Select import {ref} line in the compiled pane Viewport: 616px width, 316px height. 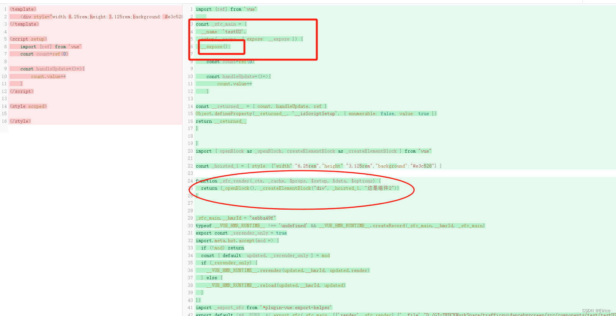tap(226, 9)
